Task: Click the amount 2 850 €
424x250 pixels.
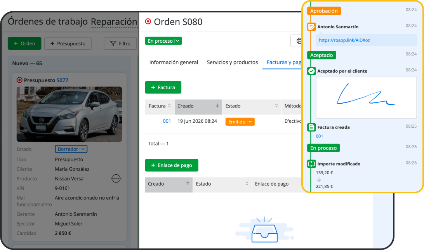Action: coord(63,233)
